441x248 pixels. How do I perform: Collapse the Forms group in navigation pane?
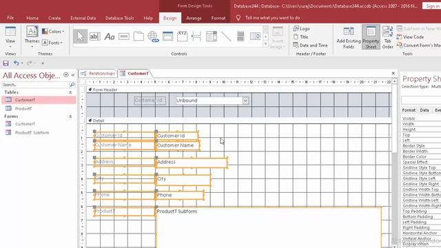click(x=70, y=116)
